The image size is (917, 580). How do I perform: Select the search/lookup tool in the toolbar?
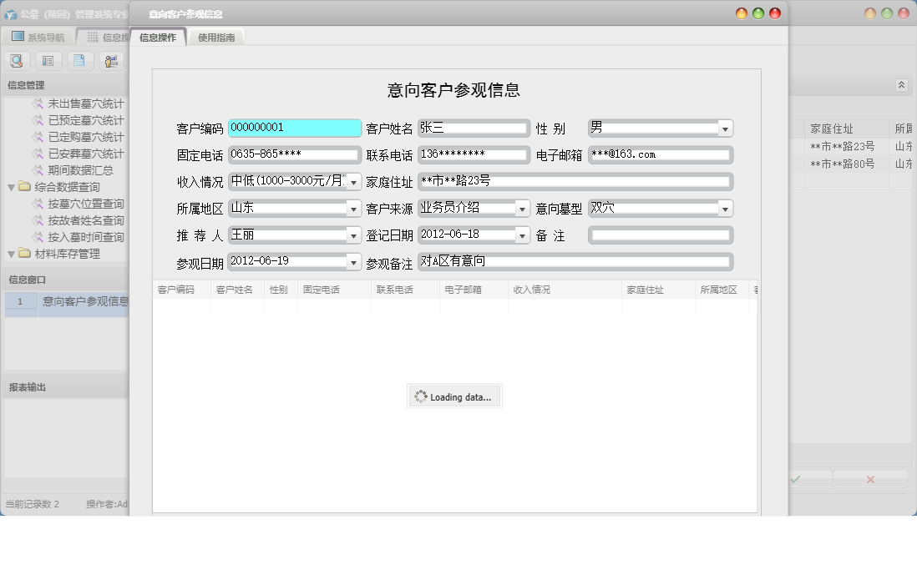click(17, 60)
